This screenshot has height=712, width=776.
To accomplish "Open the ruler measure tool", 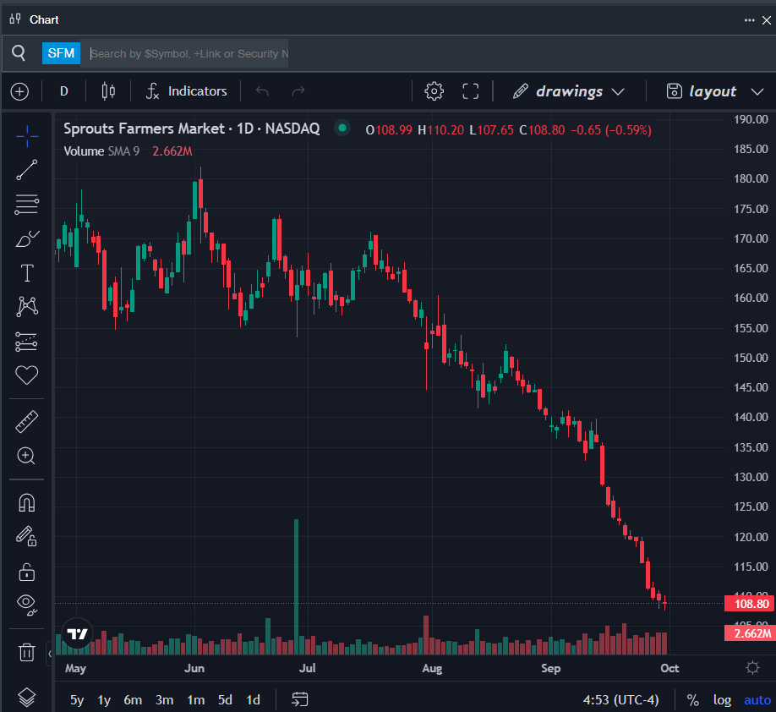I will (27, 421).
